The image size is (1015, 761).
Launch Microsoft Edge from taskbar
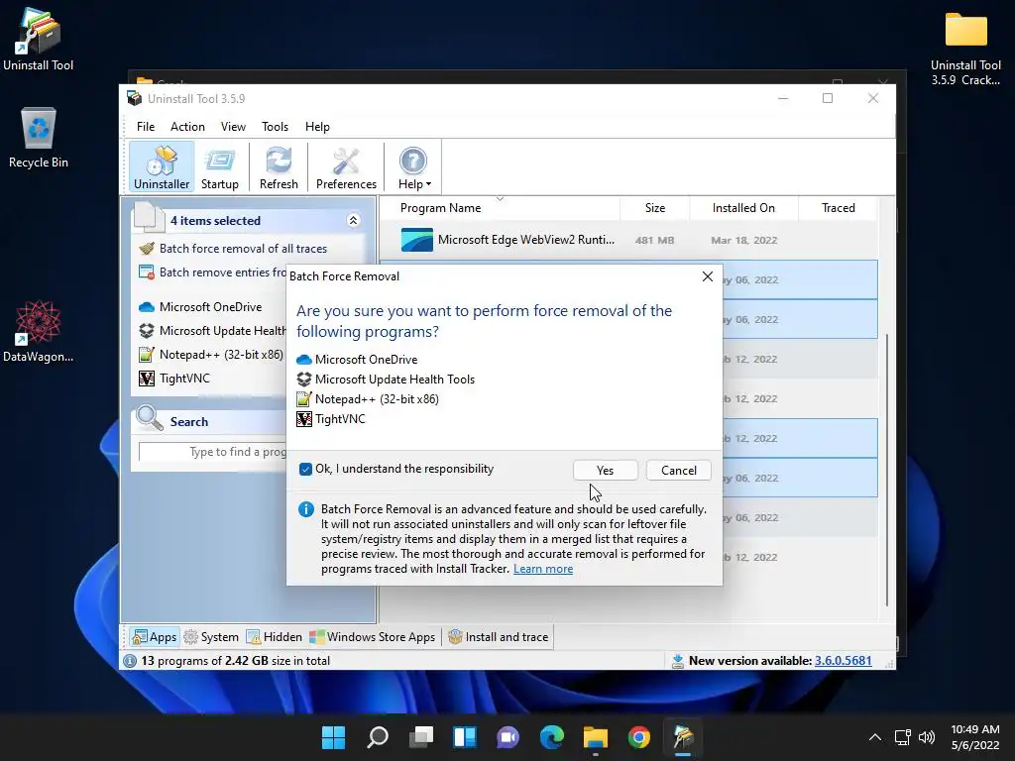[552, 737]
